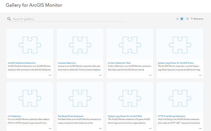Open more options for File Read Write Extension
Screen dimensions: 211x131
click(100, 129)
